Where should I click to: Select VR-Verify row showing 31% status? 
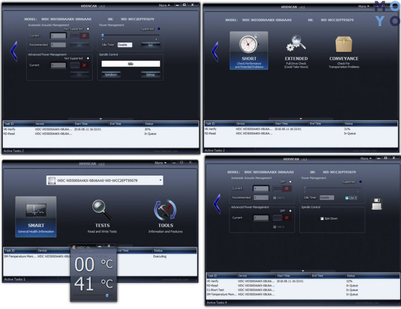(x=301, y=129)
